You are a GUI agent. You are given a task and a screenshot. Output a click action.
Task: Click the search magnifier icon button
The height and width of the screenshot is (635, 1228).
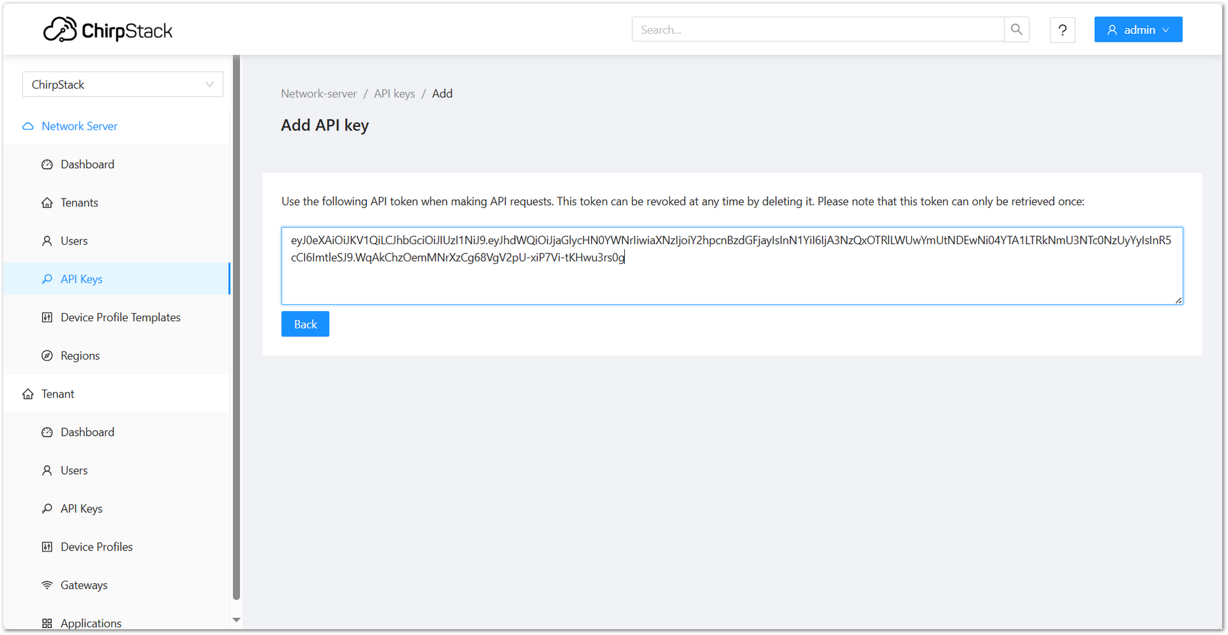pyautogui.click(x=1016, y=29)
